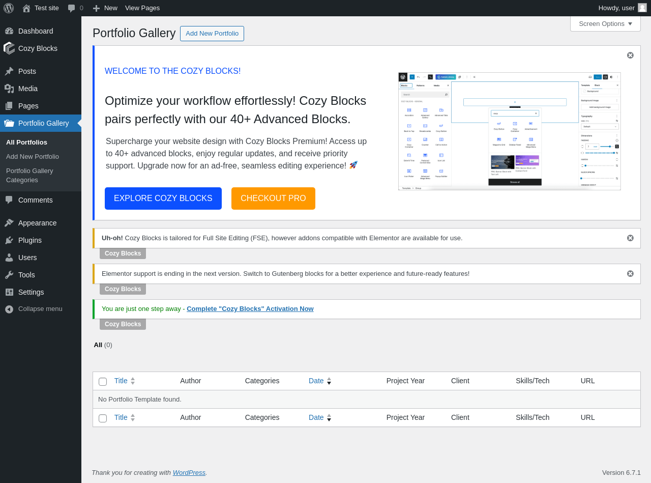The height and width of the screenshot is (483, 651).
Task: Dismiss the Elementor support ending notice
Action: (x=630, y=273)
